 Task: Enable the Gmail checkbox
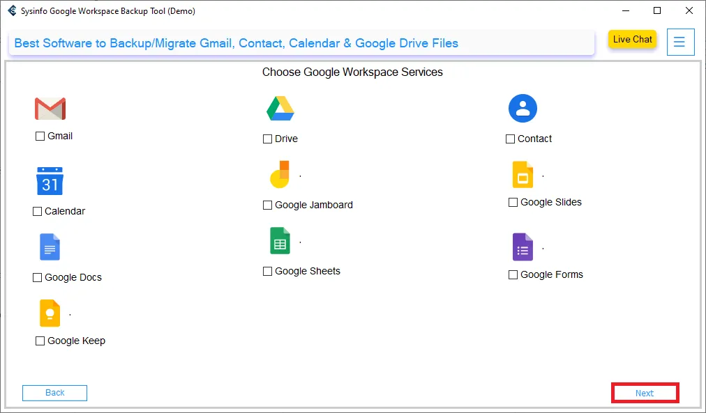(40, 137)
